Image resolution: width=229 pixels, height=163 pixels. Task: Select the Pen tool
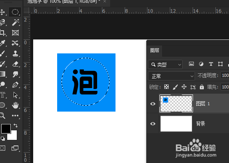[15, 84]
